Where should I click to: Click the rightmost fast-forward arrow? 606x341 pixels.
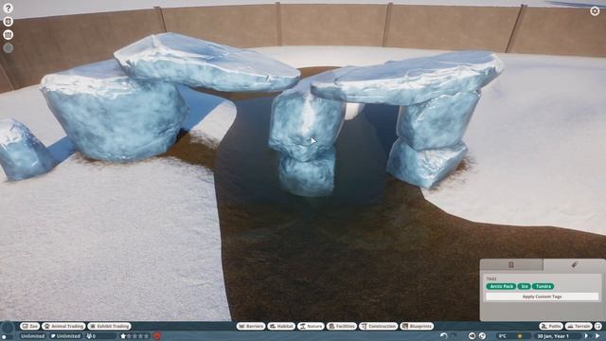click(597, 336)
